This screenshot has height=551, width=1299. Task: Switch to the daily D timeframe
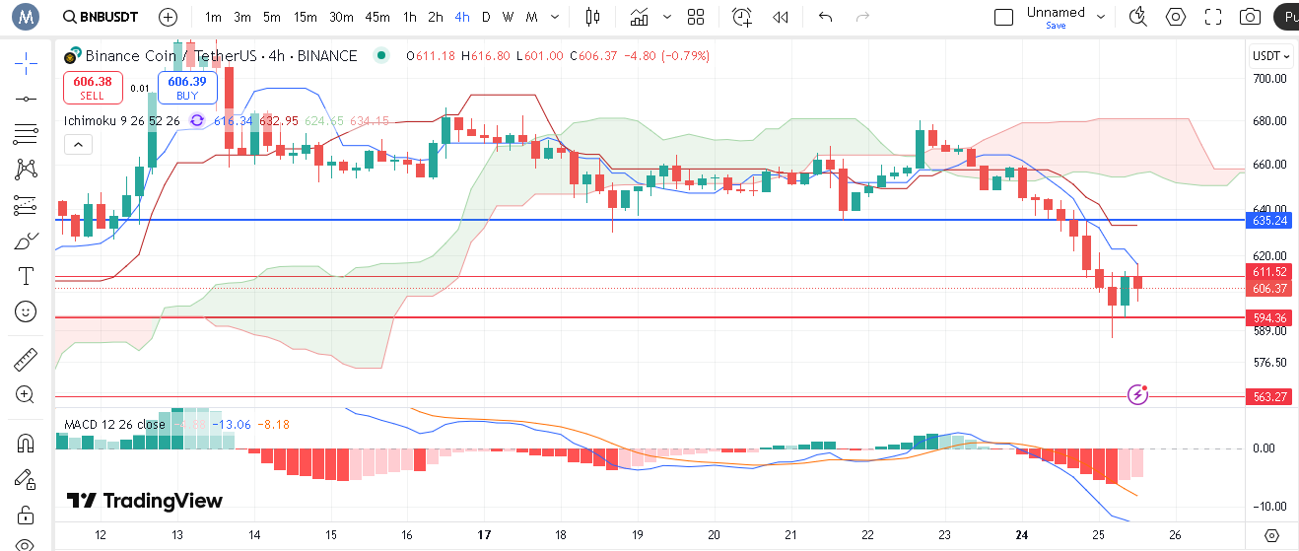click(486, 17)
